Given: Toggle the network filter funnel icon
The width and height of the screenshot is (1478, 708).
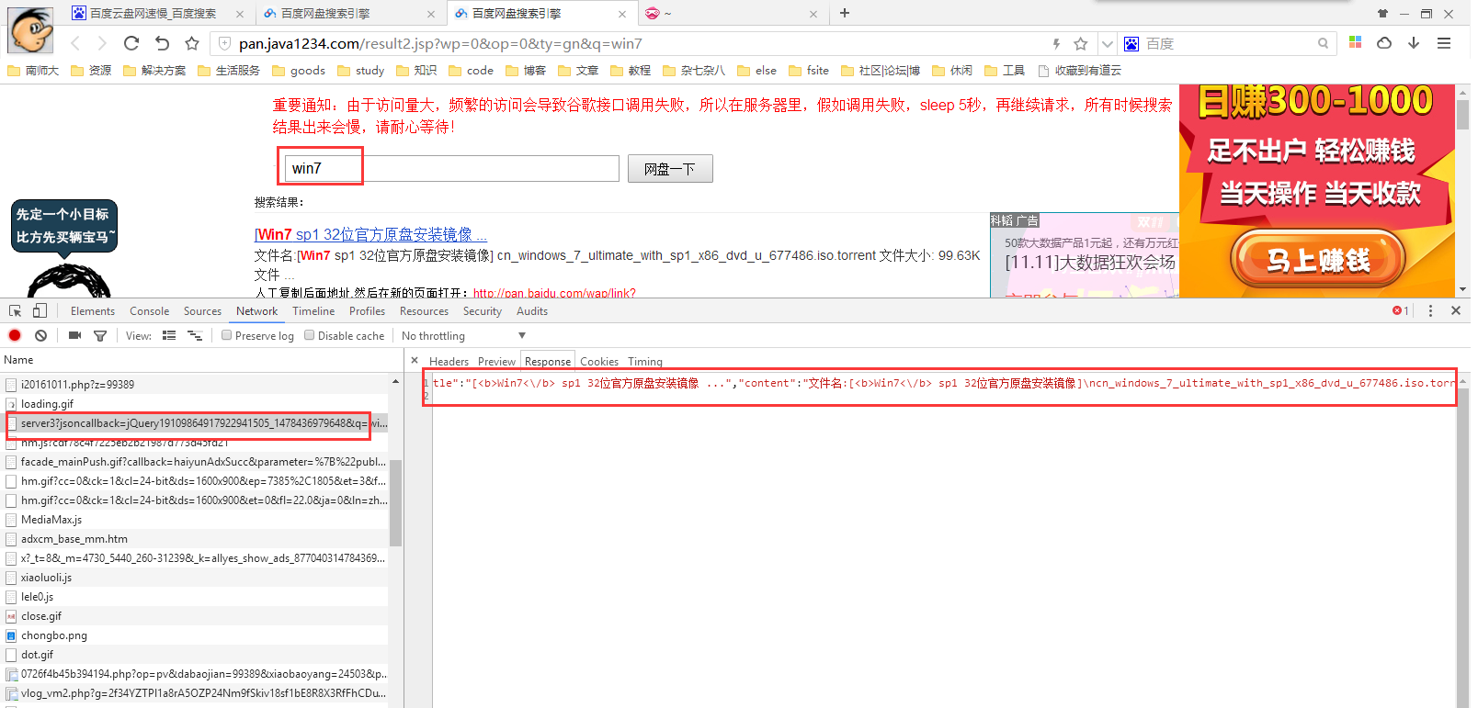Looking at the screenshot, I should tap(100, 336).
